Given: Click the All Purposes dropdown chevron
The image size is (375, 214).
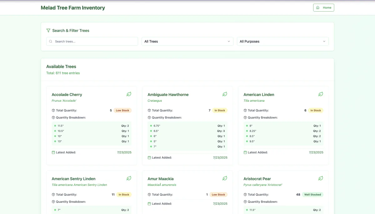Looking at the screenshot, I should tap(324, 41).
